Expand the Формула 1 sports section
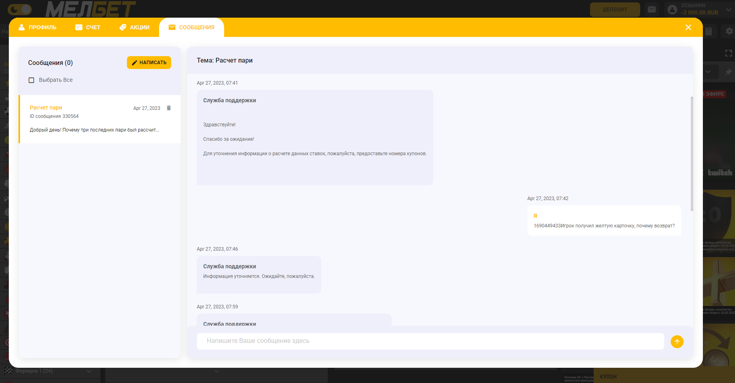This screenshot has width=735, height=383. click(89, 371)
